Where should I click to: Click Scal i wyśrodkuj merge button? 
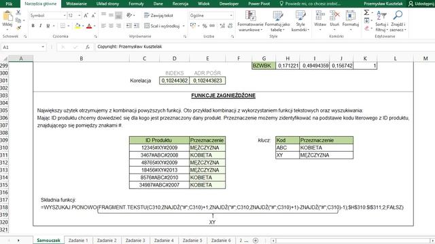(162, 26)
